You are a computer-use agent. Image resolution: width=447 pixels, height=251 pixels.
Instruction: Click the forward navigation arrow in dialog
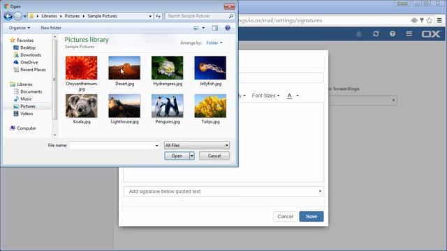point(17,16)
